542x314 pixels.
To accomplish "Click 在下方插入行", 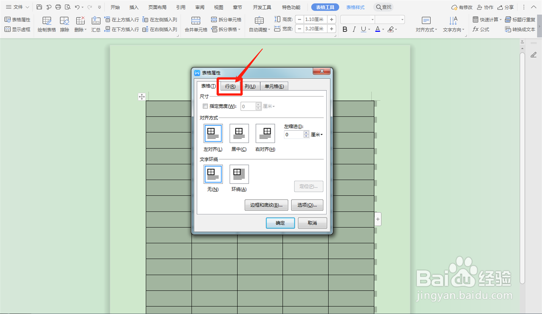I will click(x=122, y=29).
